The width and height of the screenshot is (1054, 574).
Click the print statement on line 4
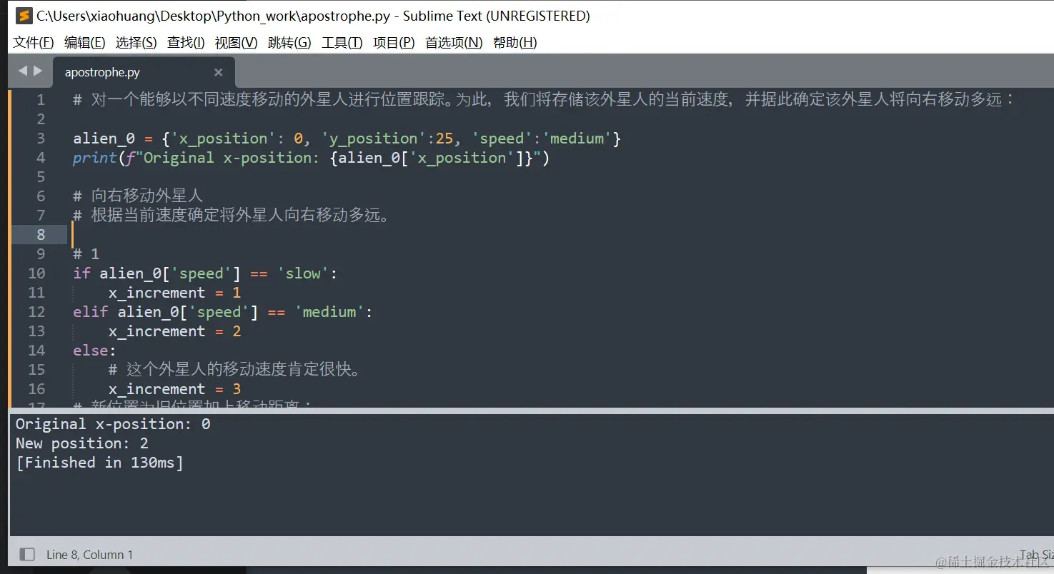pos(311,158)
